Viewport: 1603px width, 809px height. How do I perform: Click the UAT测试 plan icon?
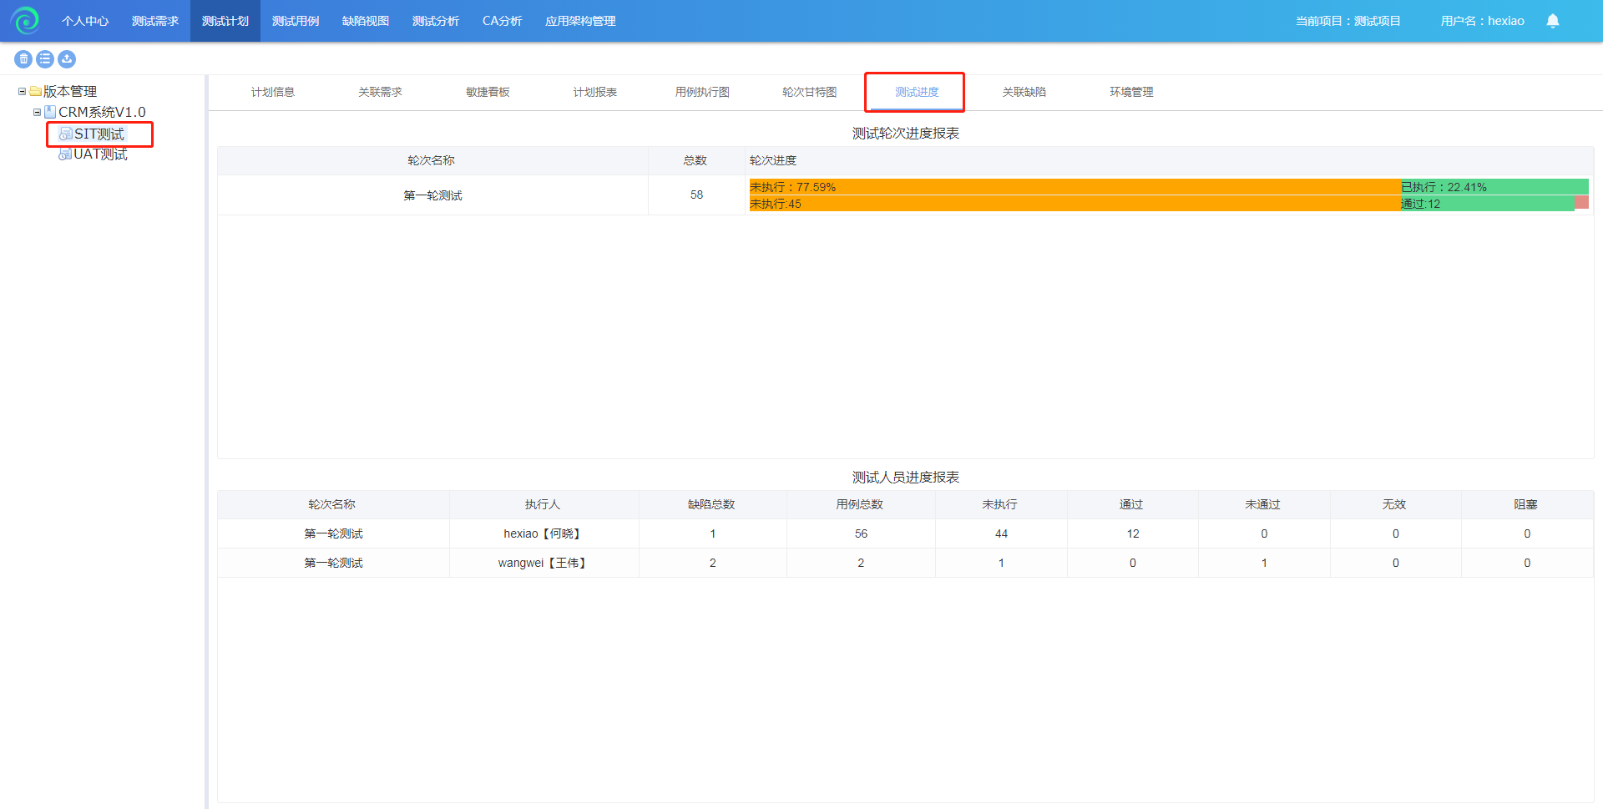(x=64, y=154)
